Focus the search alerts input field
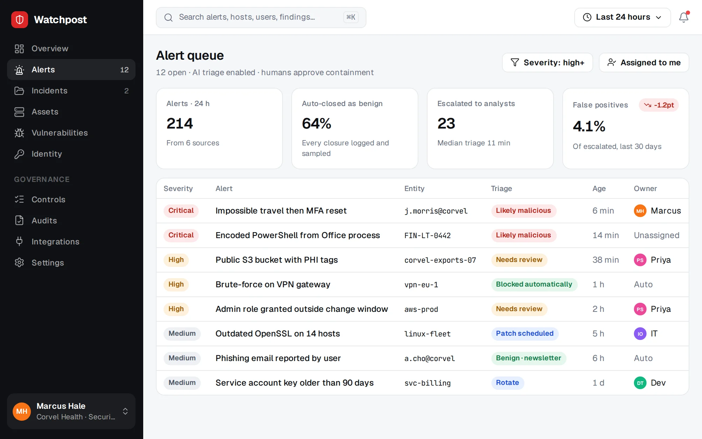702x439 pixels. point(261,18)
